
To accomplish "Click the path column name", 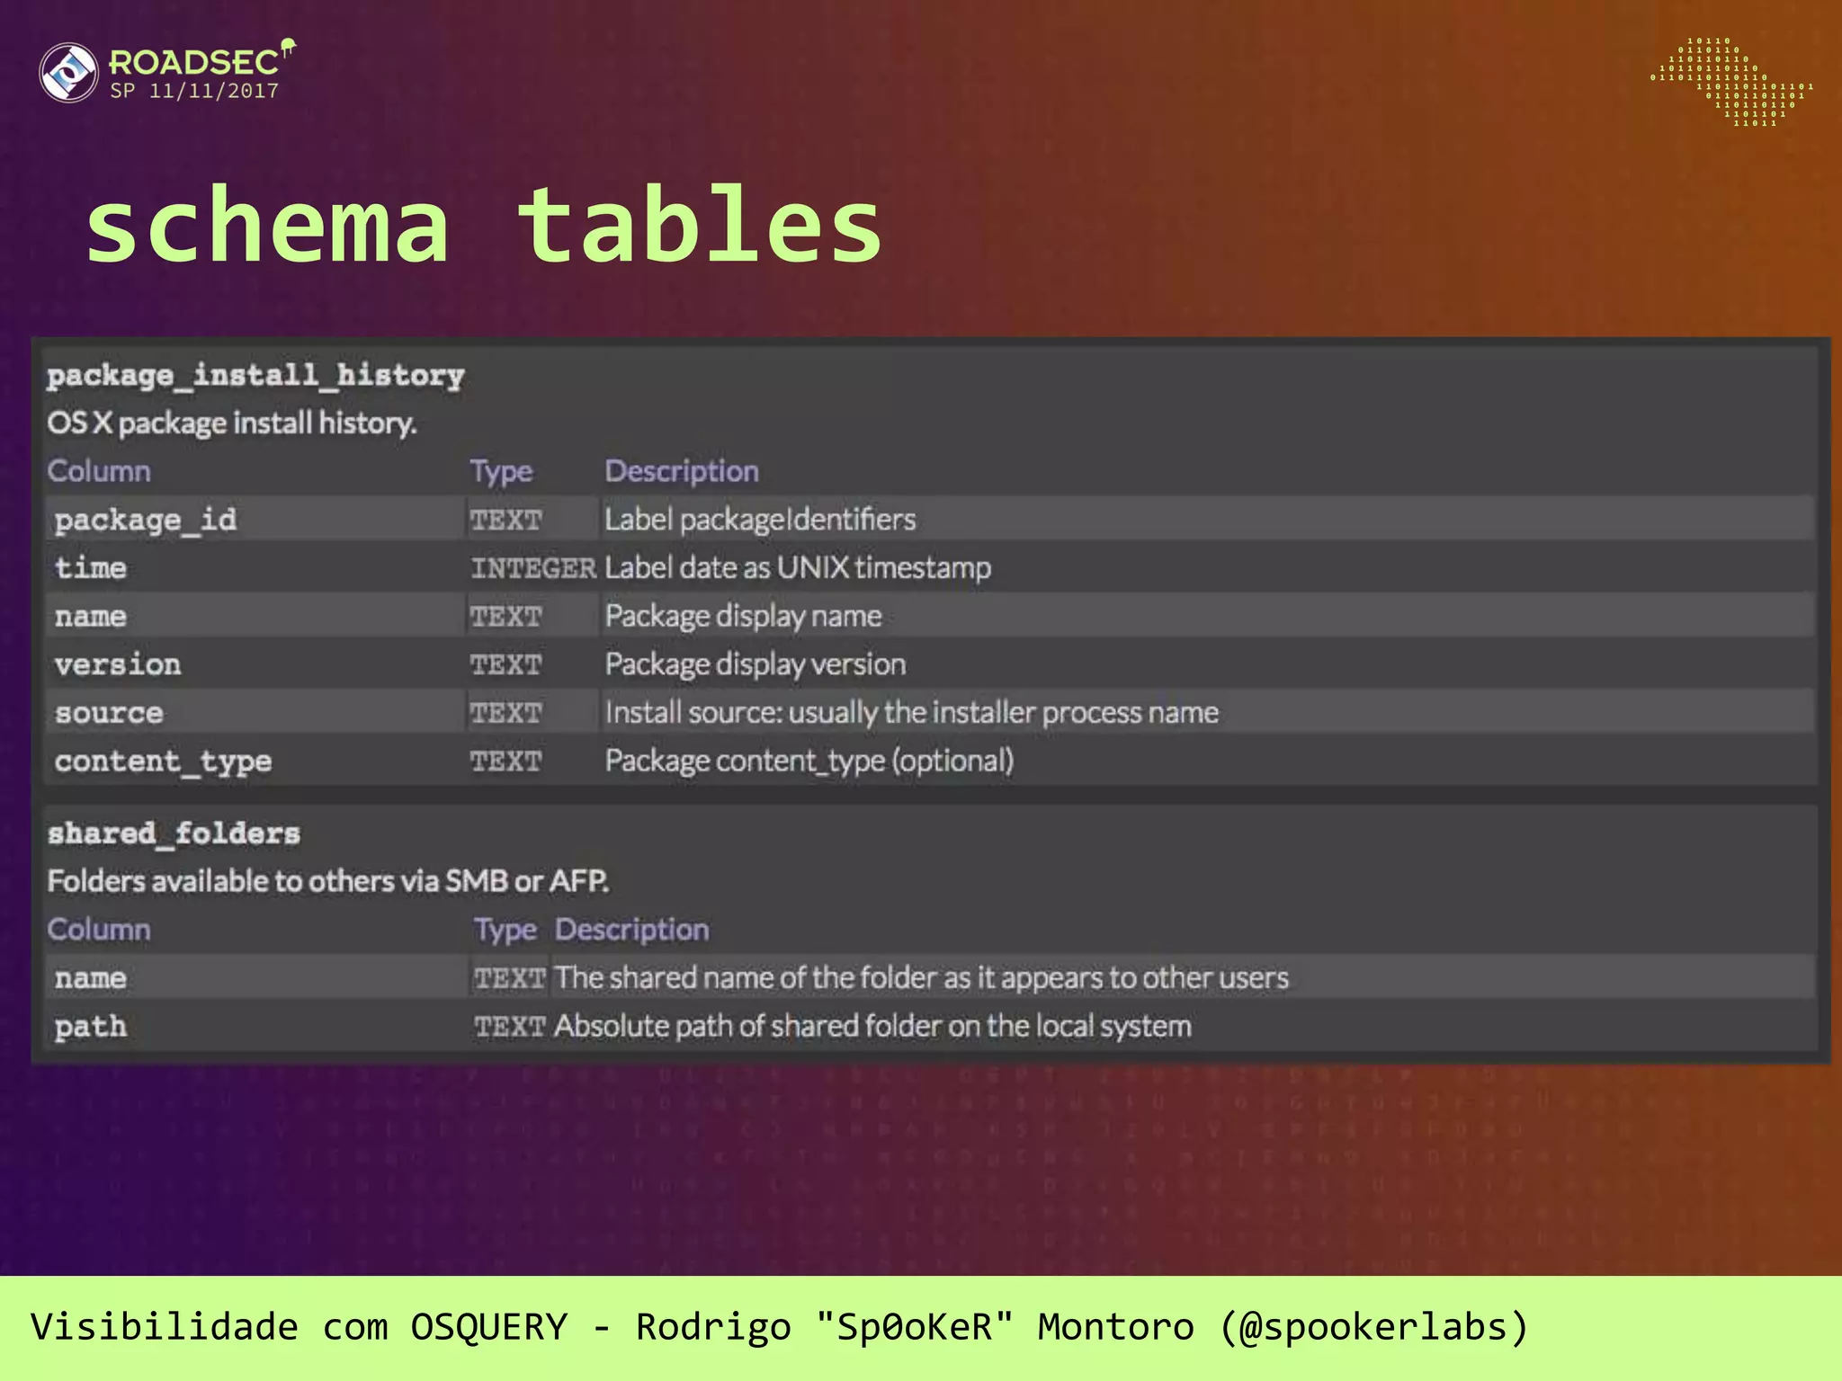I will pos(90,1026).
